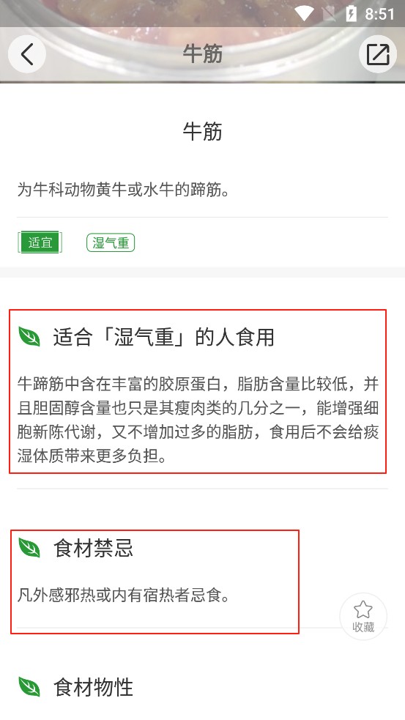Click the leaf icon beside 食材物性

(29, 687)
